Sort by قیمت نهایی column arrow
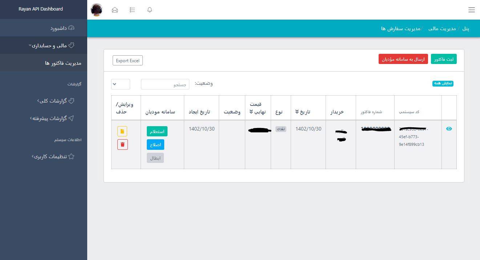 tap(251, 112)
